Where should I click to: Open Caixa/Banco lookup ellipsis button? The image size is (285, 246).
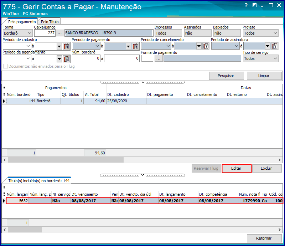(59, 33)
